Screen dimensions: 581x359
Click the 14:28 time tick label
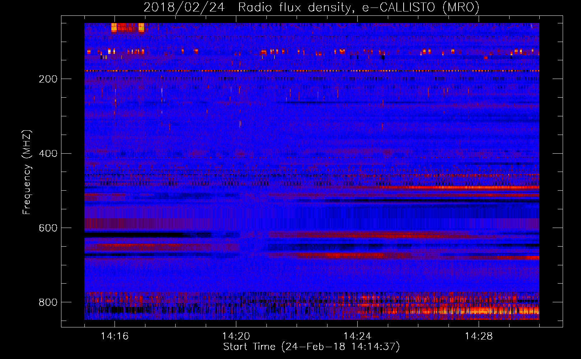point(479,336)
